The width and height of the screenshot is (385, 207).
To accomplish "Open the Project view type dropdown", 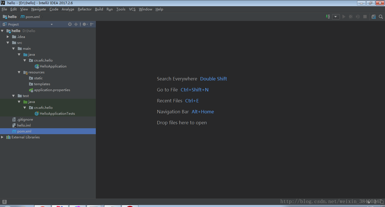I will click(x=52, y=24).
